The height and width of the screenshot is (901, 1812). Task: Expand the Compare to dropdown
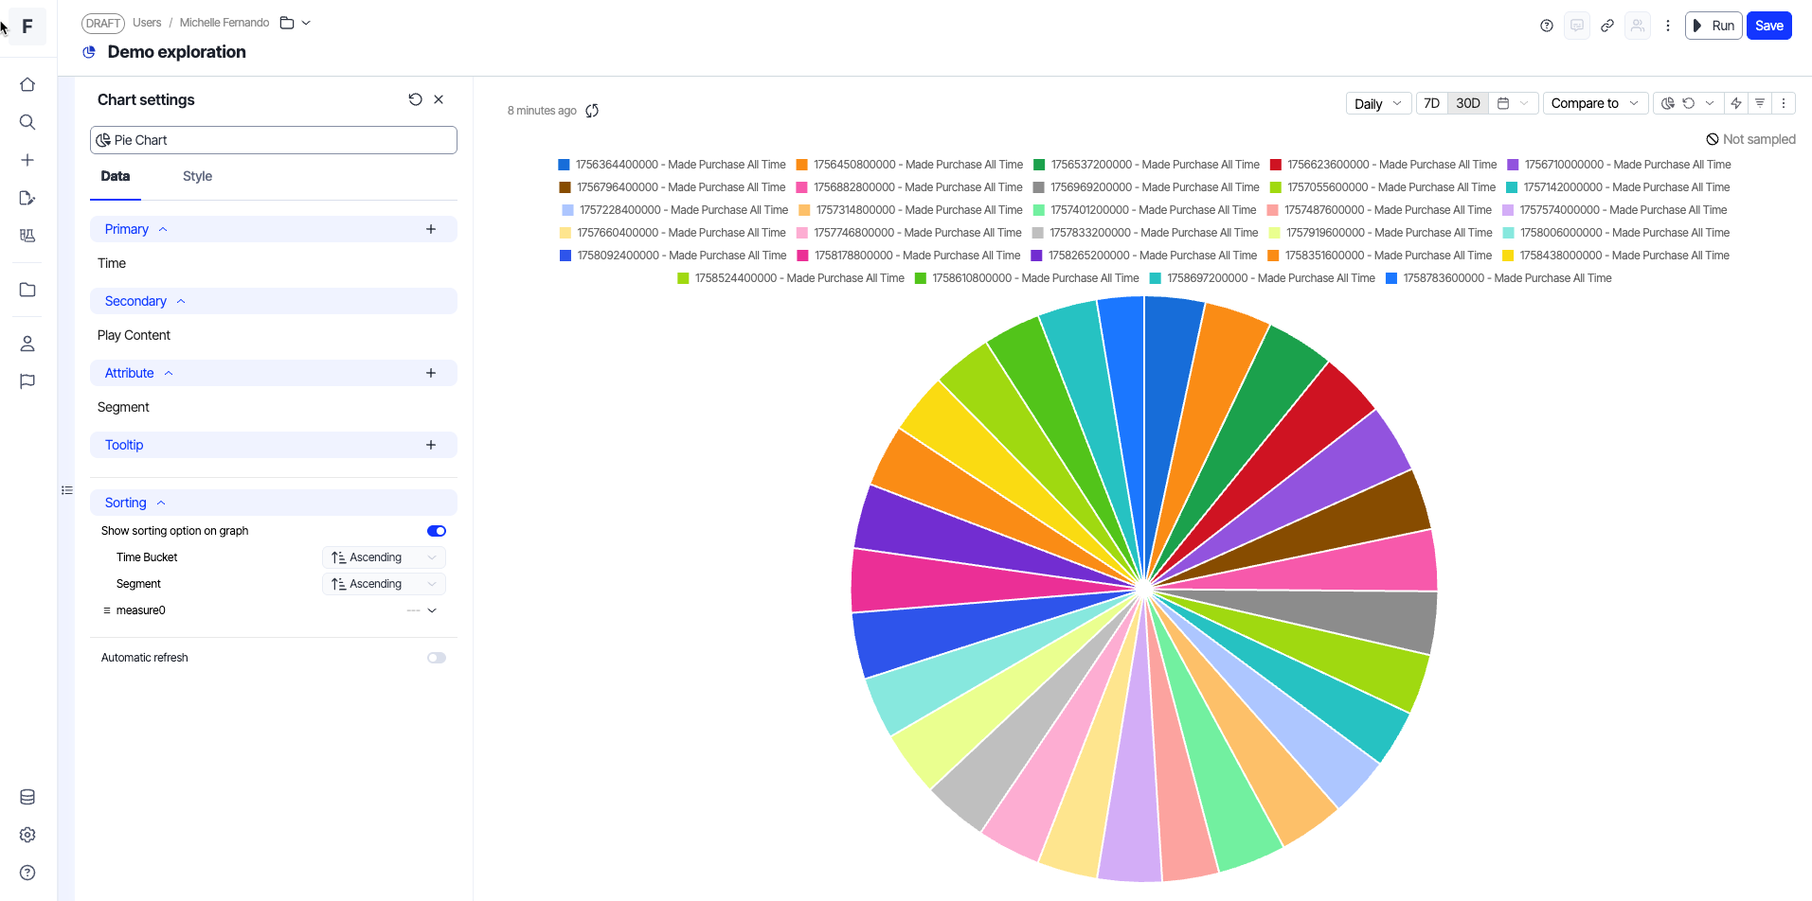coord(1595,103)
